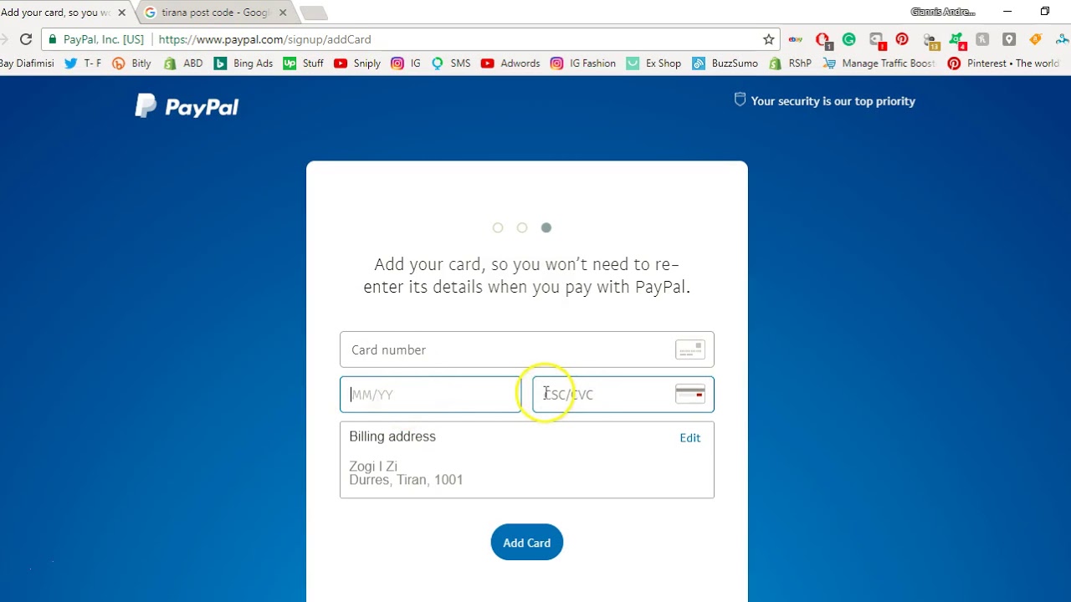Screen dimensions: 1071x602
Task: Click the 'Zogi I Zi' address line
Action: click(373, 467)
